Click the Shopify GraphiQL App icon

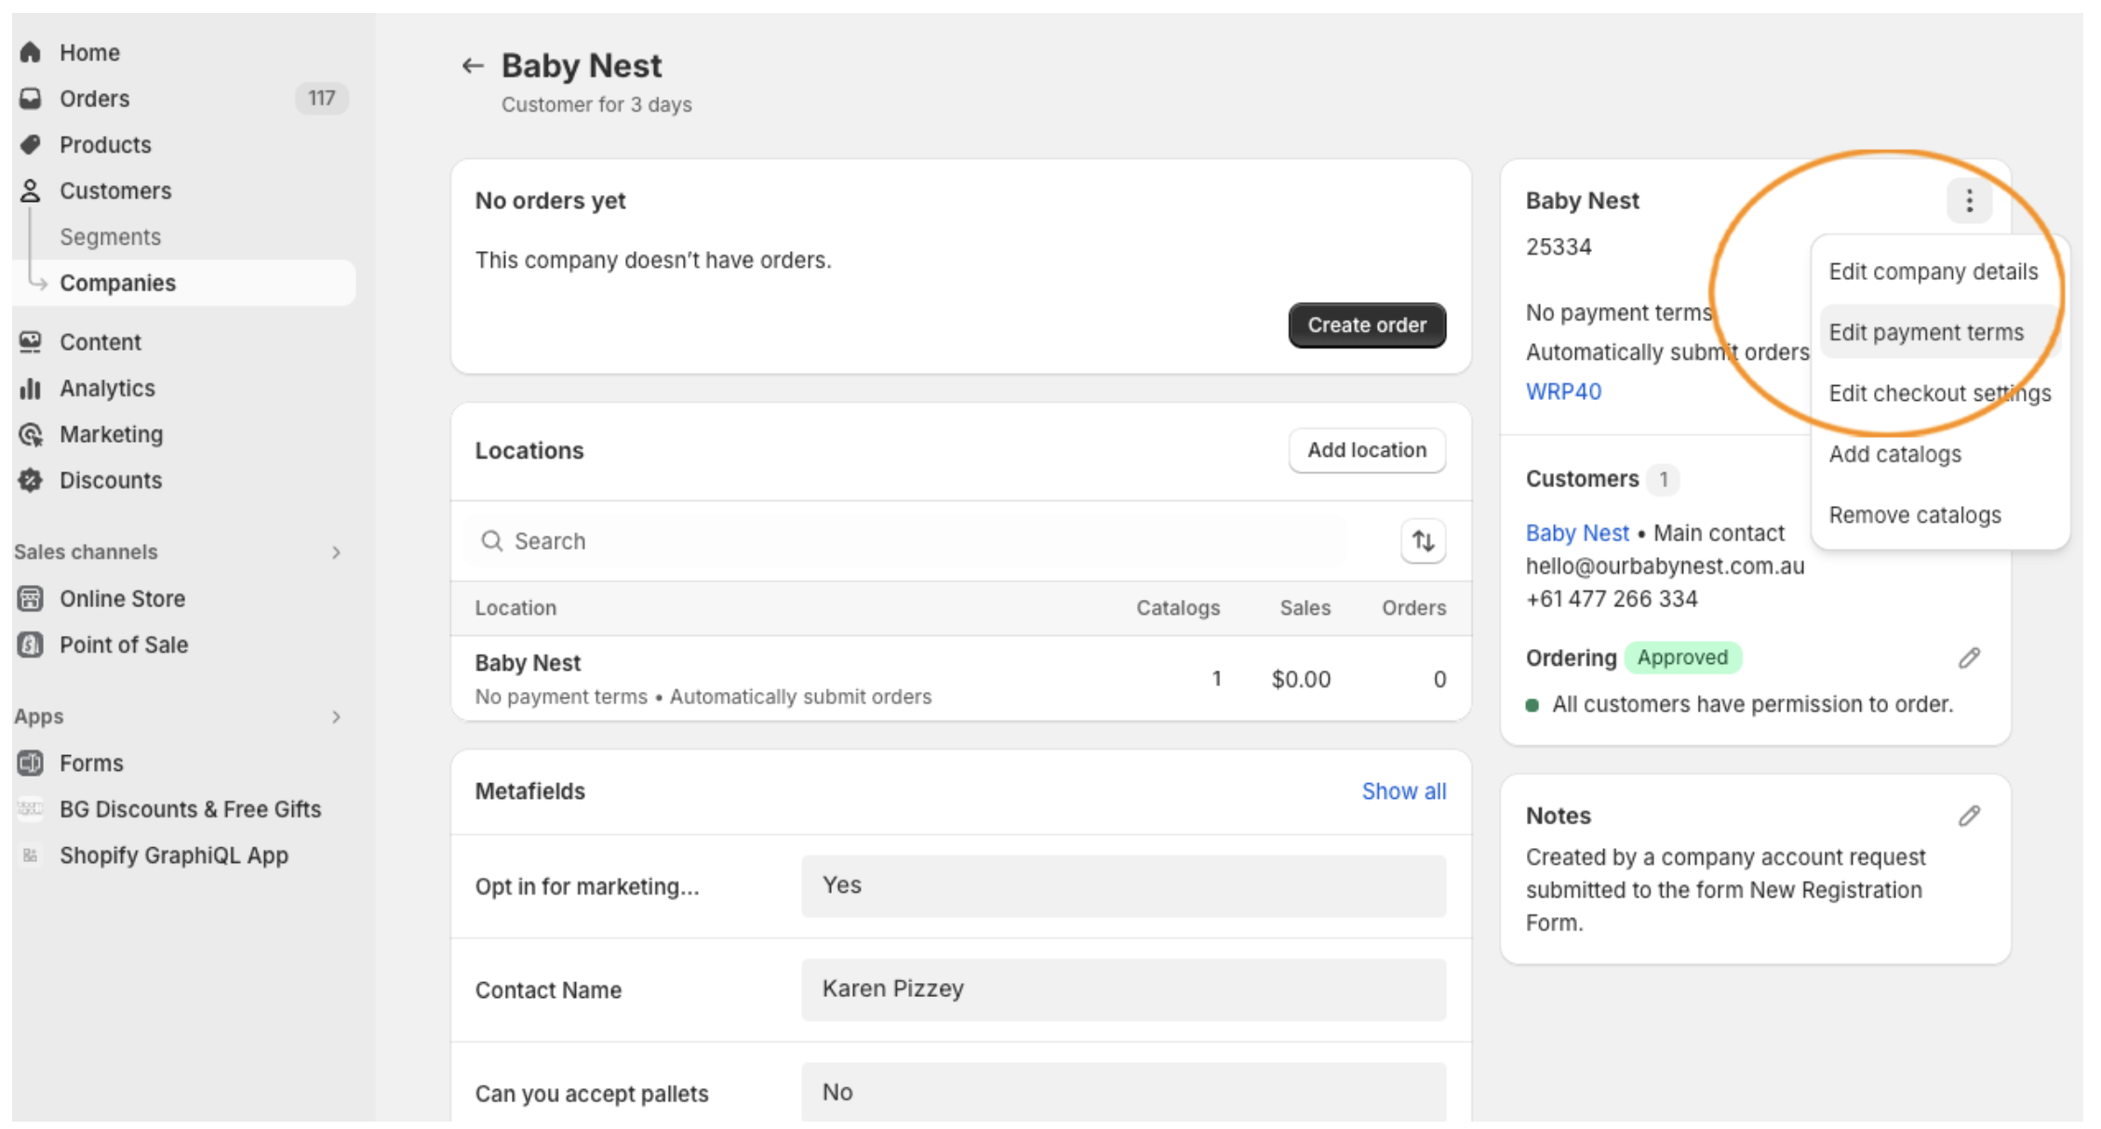tap(31, 855)
